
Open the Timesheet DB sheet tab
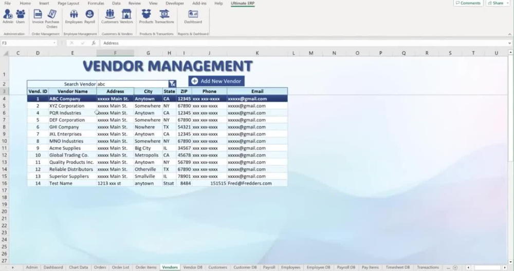pyautogui.click(x=398, y=267)
